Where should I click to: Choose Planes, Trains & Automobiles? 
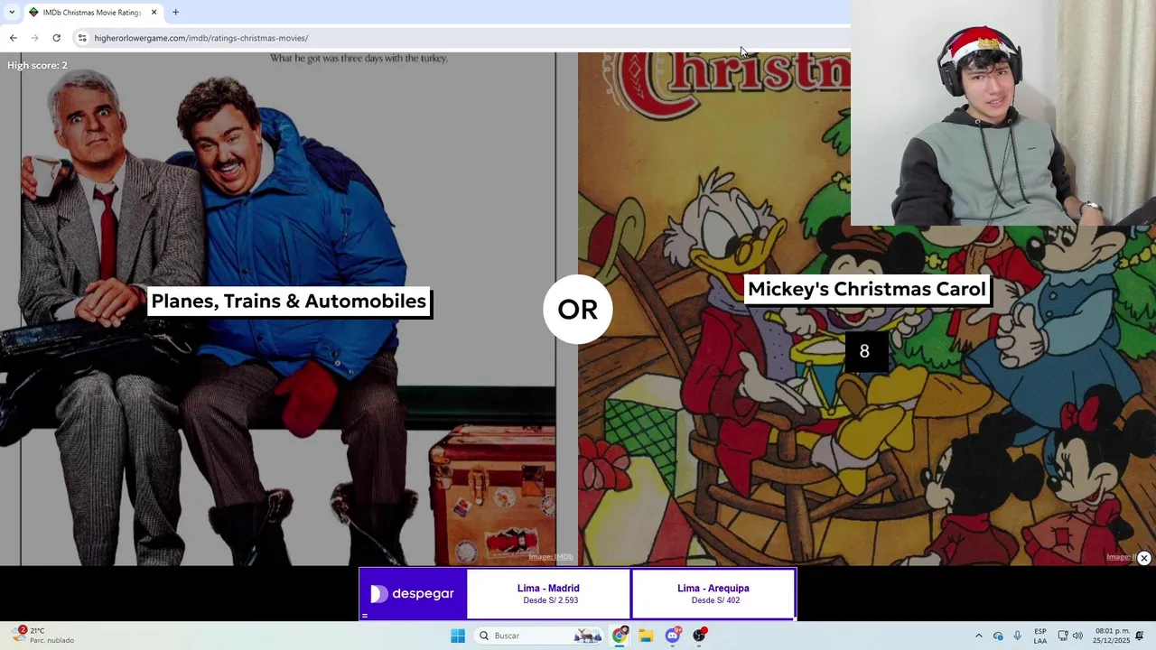pyautogui.click(x=289, y=302)
